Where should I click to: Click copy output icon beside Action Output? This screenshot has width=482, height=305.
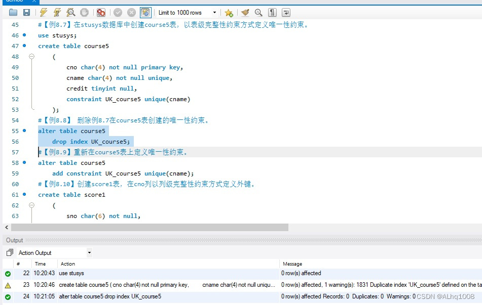[10, 252]
